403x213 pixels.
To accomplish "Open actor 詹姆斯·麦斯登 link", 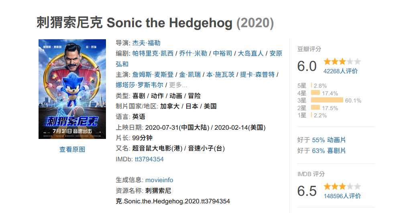I will coord(153,74).
